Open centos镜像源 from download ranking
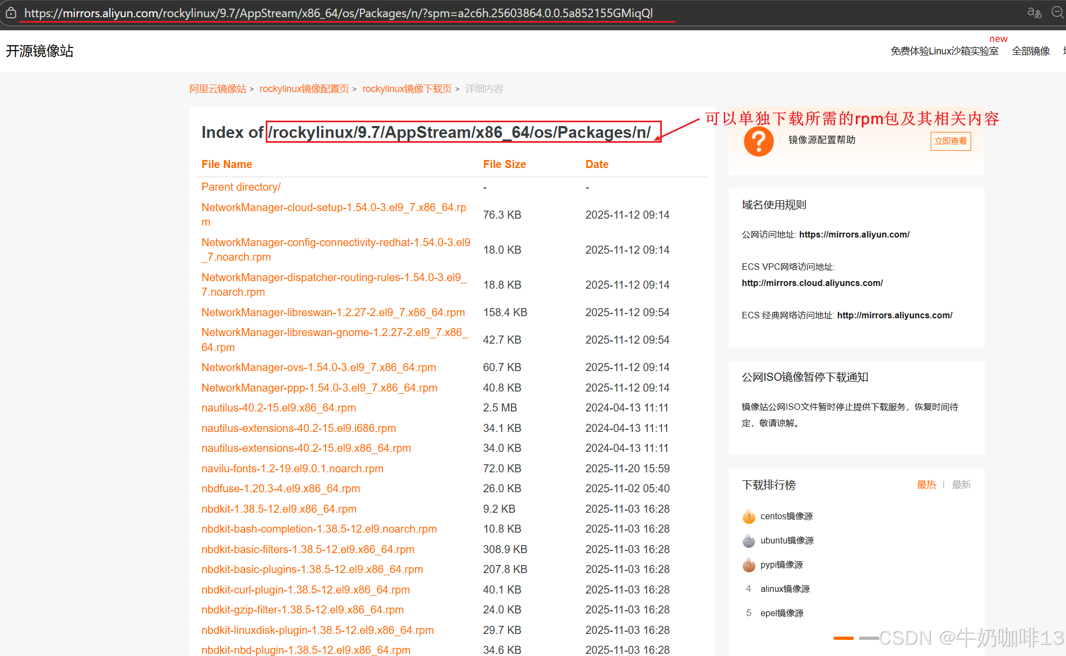Viewport: 1066px width, 656px height. pos(786,517)
